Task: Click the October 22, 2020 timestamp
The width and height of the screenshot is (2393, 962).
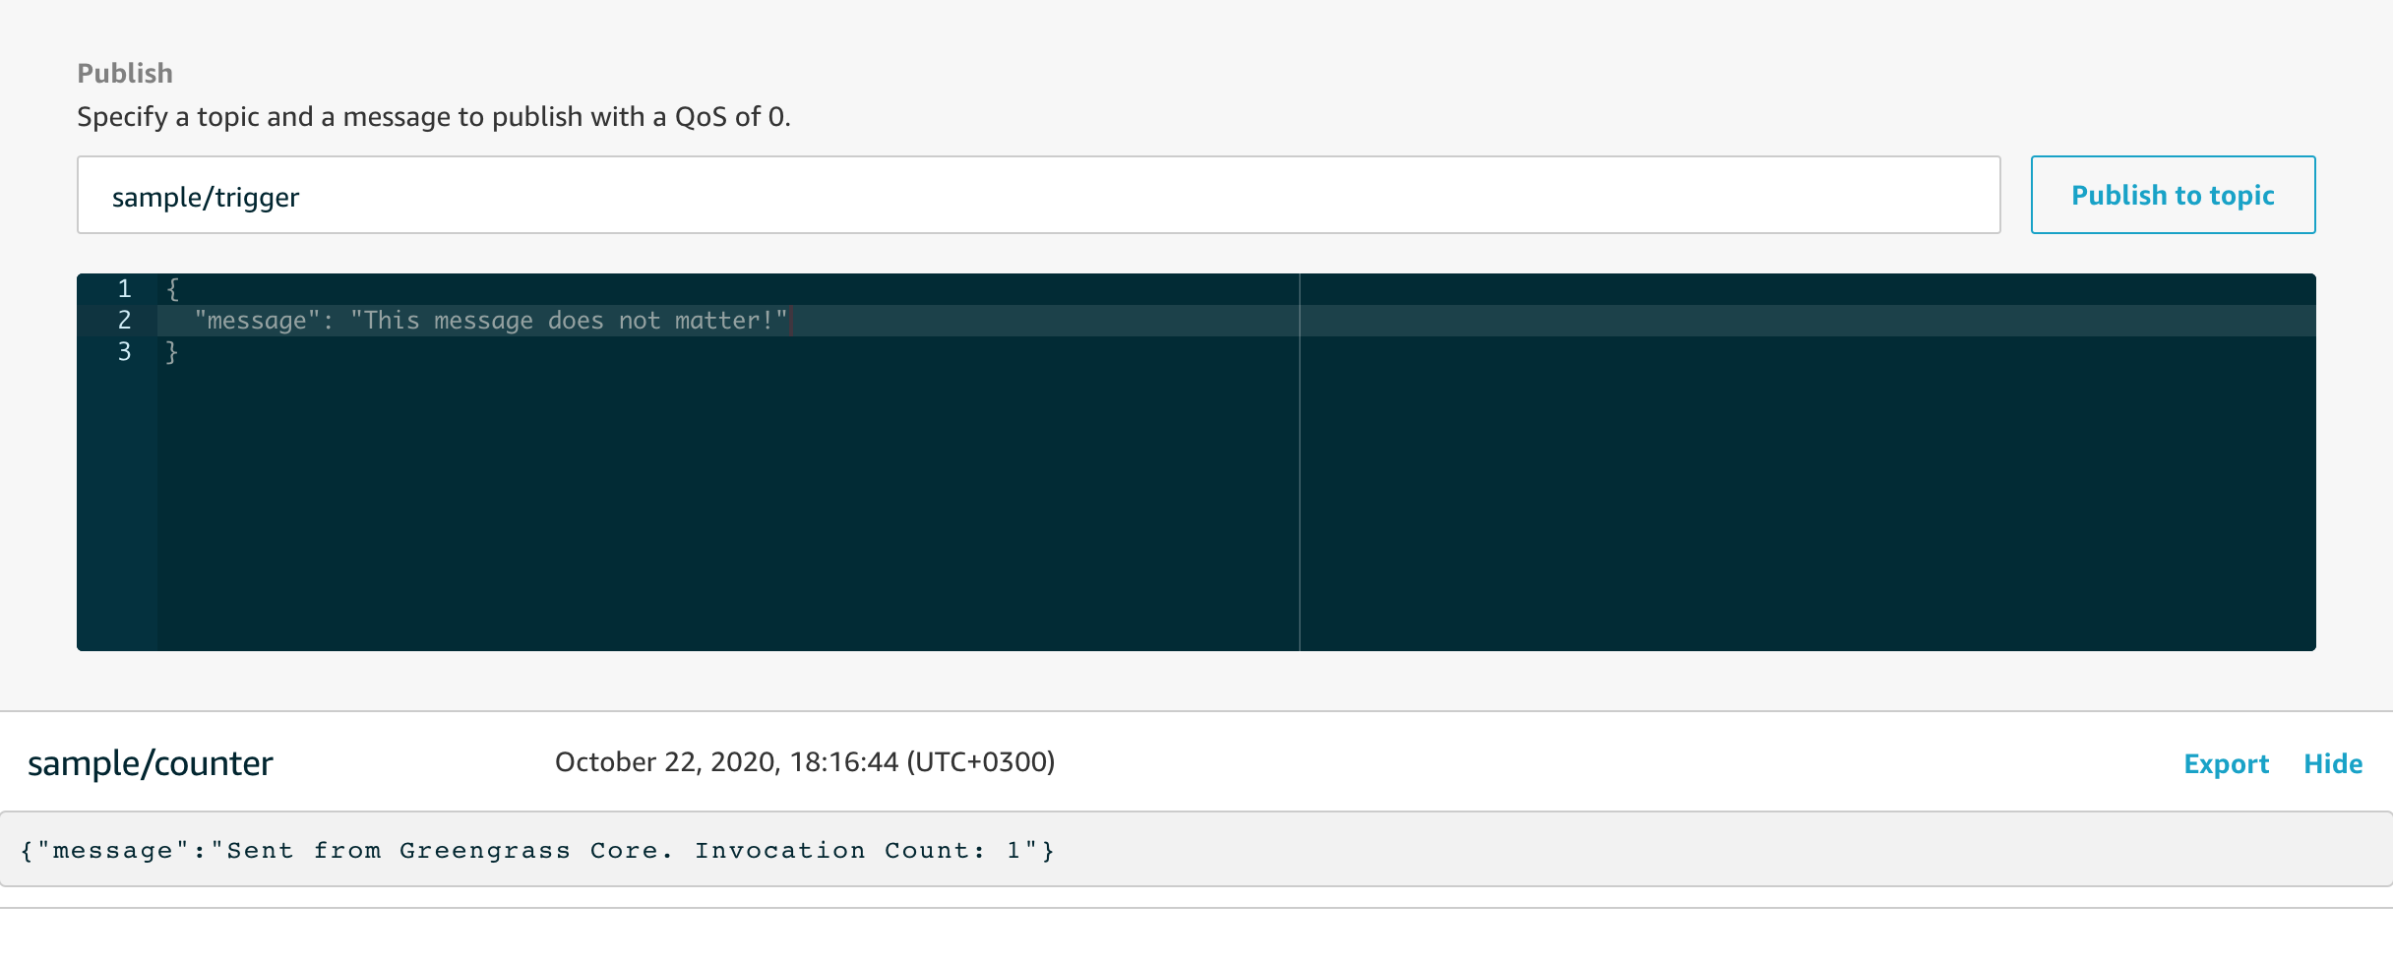Action: click(x=805, y=762)
